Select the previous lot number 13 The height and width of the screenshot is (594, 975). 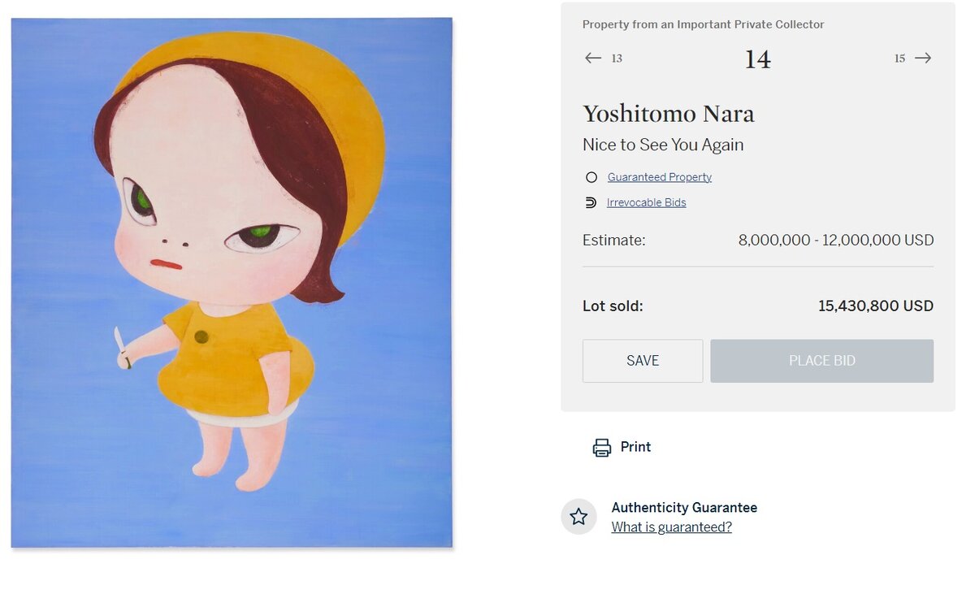tap(616, 59)
